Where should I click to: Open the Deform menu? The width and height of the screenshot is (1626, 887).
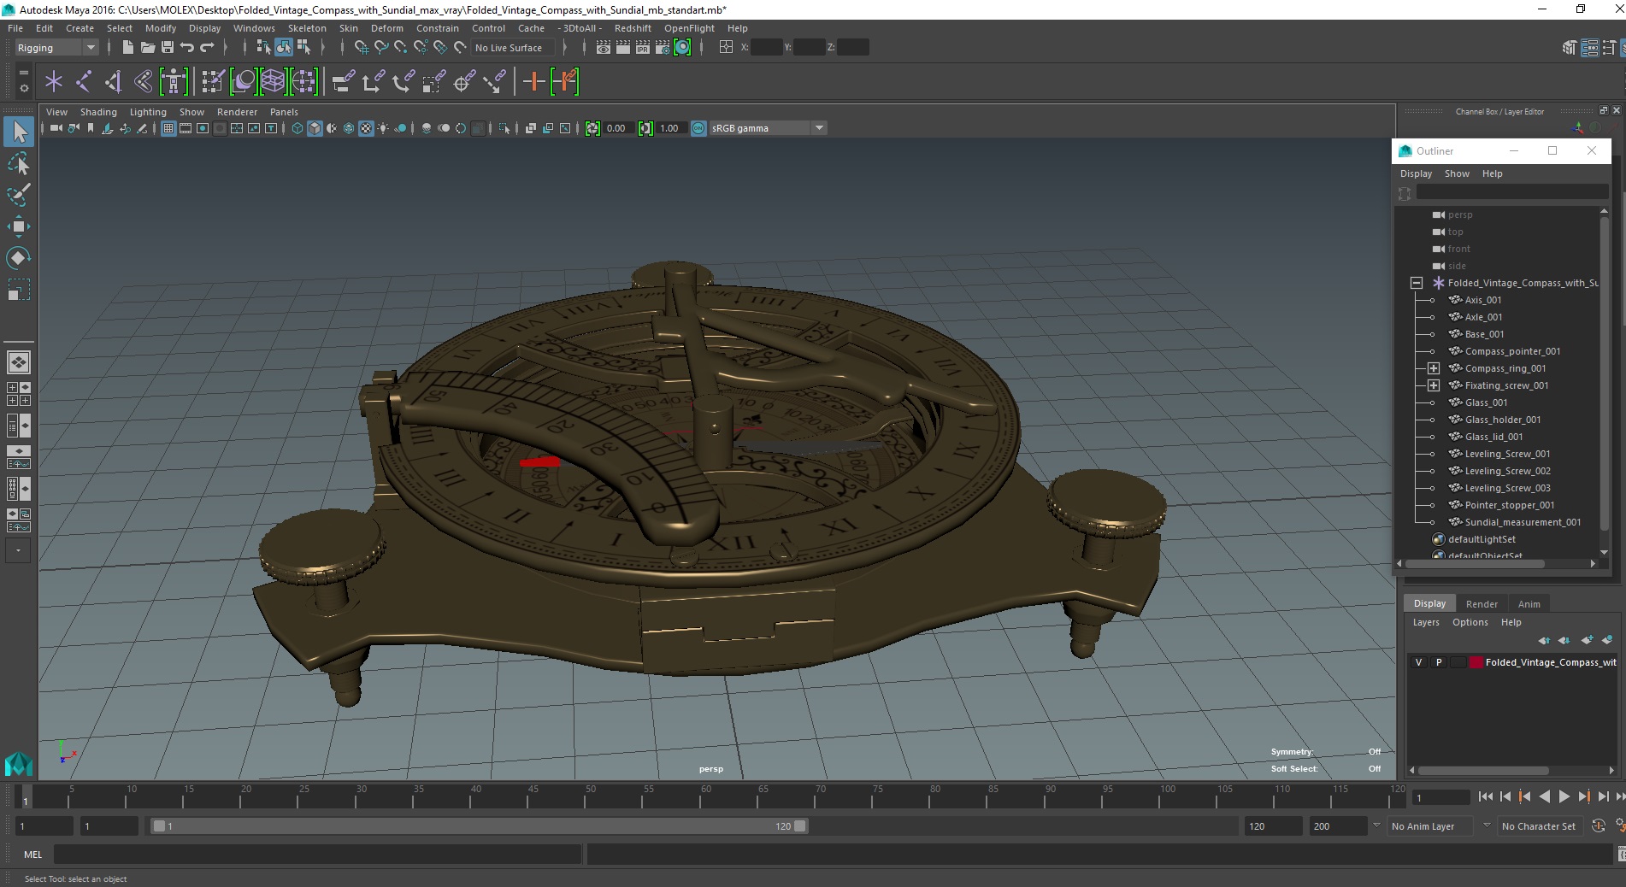point(386,28)
